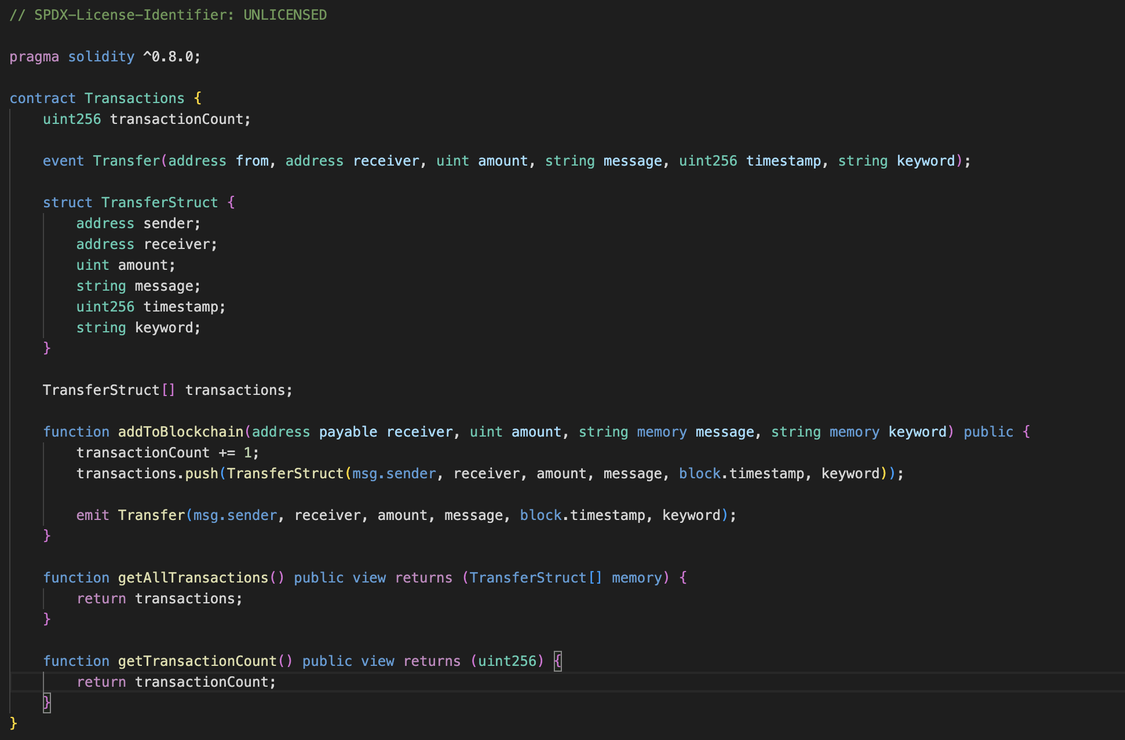Click the transactions array declaration line
This screenshot has width=1125, height=740.
(x=168, y=390)
